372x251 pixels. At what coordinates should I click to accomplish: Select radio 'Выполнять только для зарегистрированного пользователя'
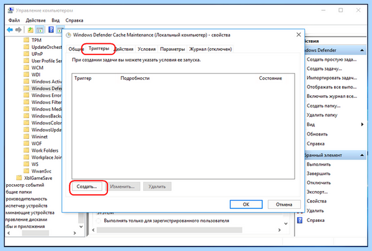[x=99, y=221]
